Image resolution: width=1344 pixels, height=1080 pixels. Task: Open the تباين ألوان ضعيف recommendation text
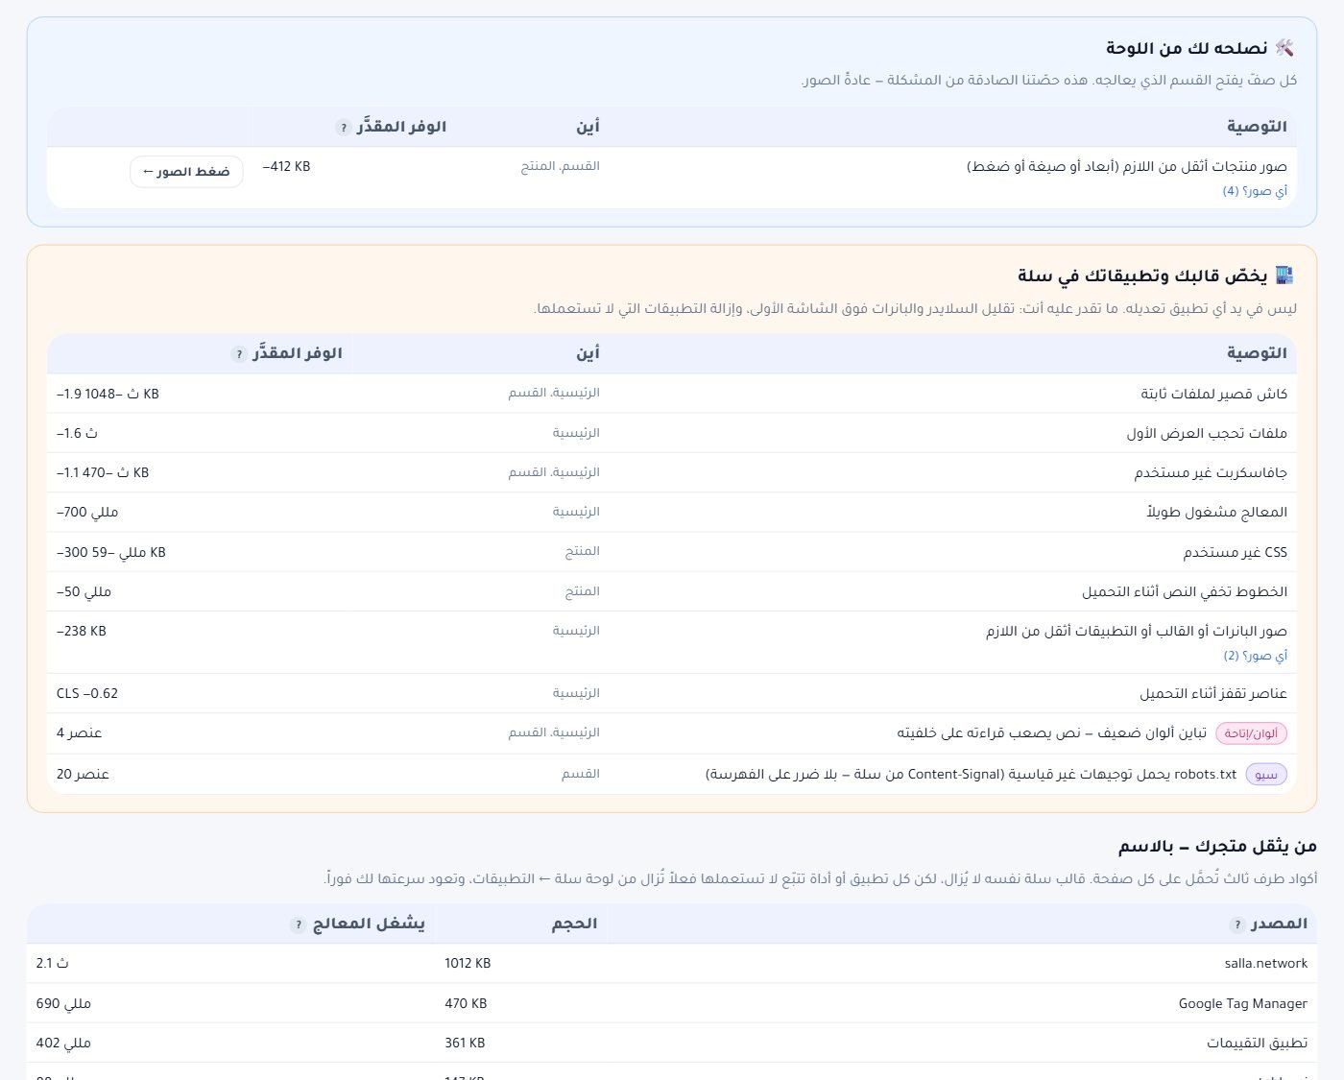[x=1051, y=733]
